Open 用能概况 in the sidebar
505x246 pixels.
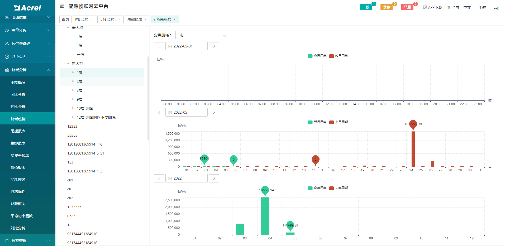click(x=18, y=83)
